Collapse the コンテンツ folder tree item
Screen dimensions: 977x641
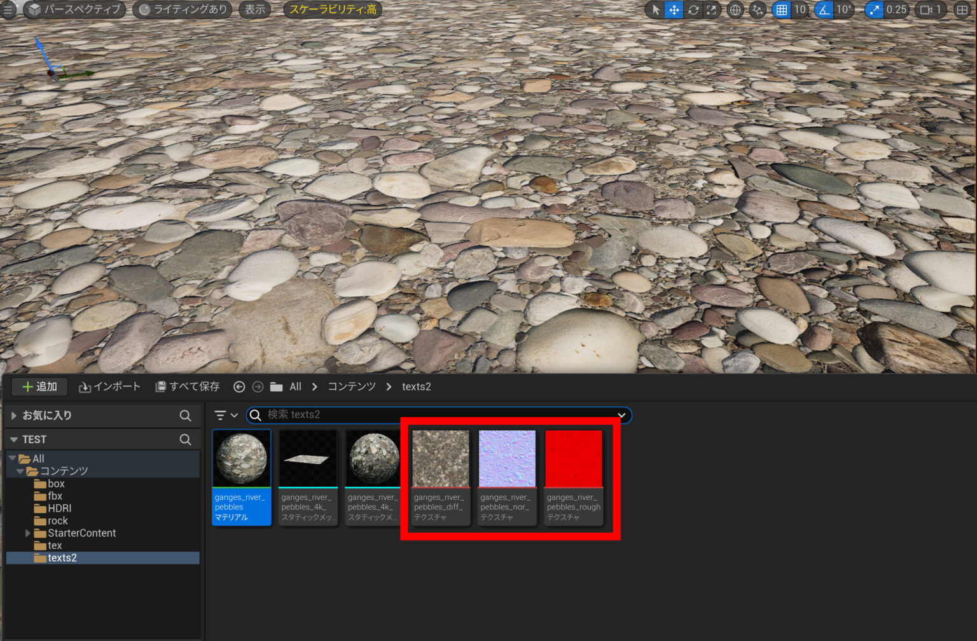tap(21, 471)
